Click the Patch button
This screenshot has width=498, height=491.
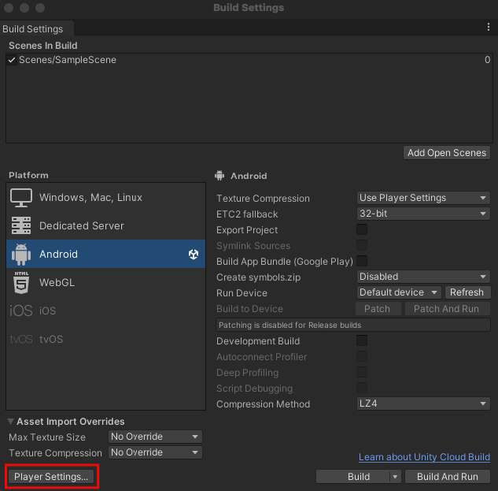click(x=378, y=309)
